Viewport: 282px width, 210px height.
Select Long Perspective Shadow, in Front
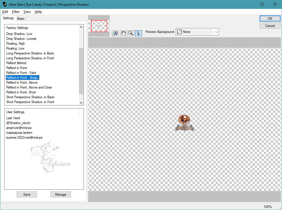pos(30,58)
